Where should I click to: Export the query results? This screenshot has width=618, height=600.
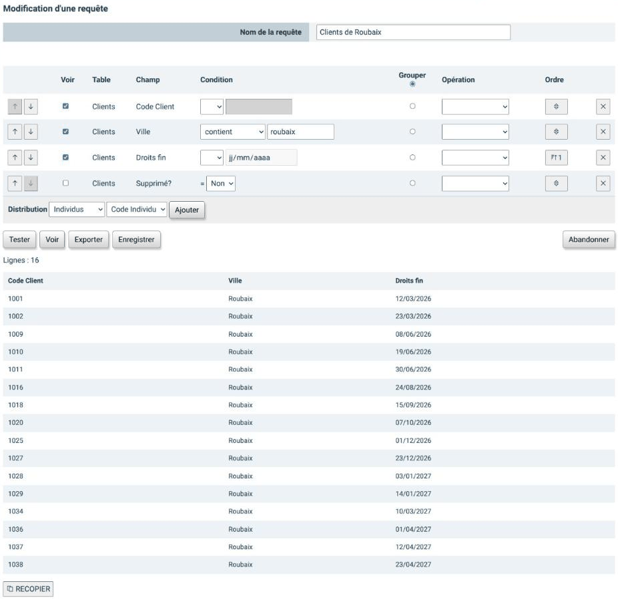88,239
